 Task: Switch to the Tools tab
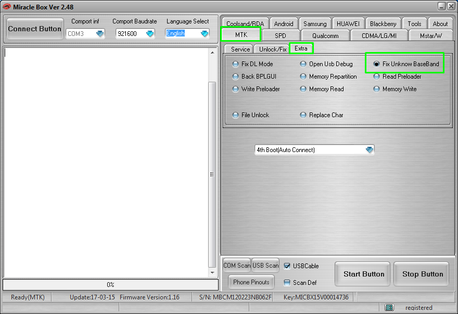tap(414, 23)
